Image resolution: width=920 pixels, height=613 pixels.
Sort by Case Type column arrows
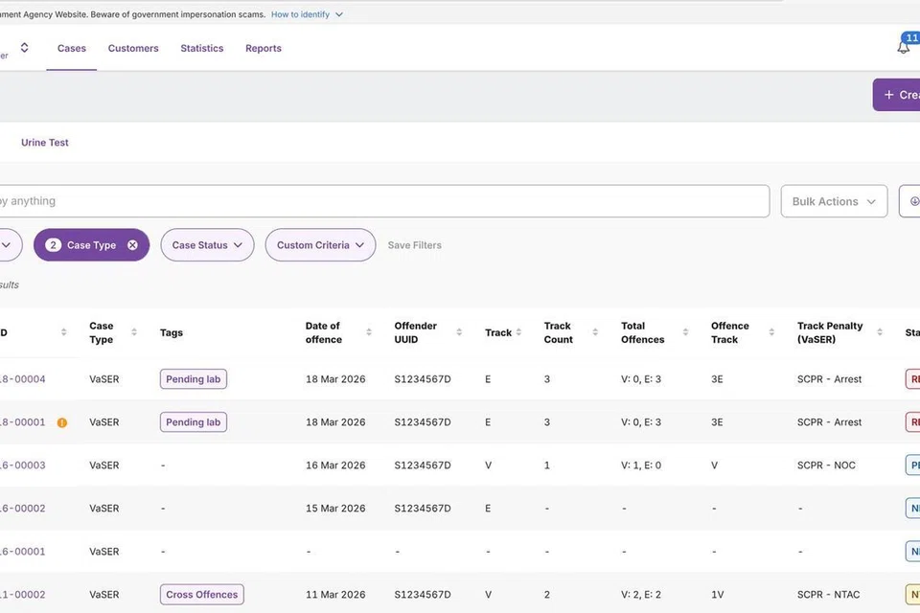[134, 332]
